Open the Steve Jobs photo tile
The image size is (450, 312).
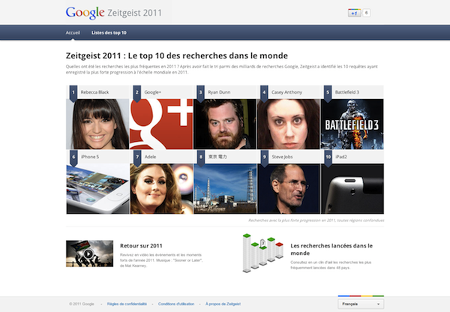coord(289,188)
